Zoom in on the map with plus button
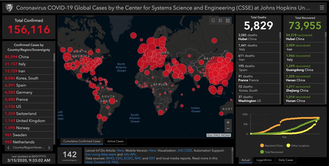329x166 pixels. [x=228, y=122]
